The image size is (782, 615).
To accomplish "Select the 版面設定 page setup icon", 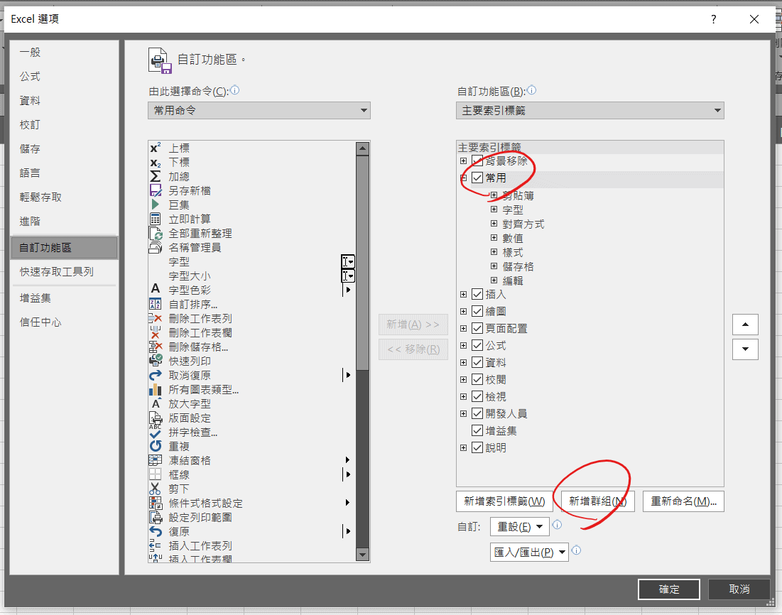I will 155,418.
